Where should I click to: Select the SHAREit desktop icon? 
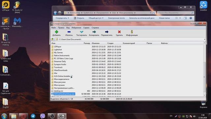pyautogui.click(x=203, y=6)
